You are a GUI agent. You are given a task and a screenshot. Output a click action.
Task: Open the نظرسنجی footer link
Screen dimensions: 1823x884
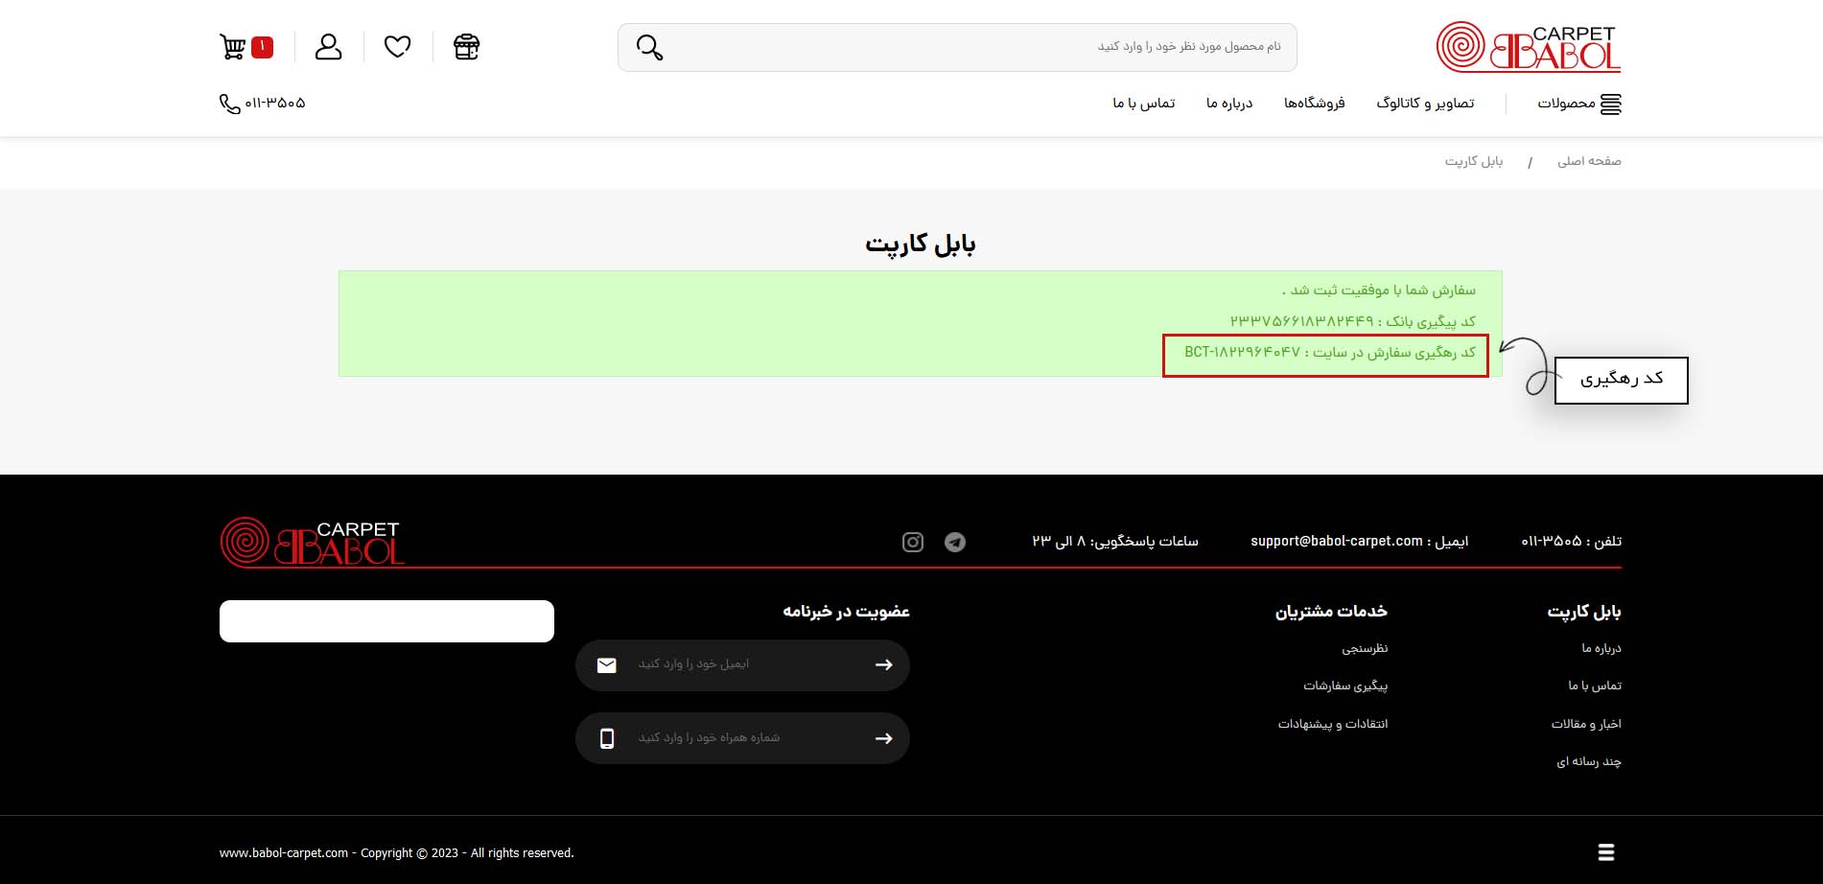tap(1365, 648)
